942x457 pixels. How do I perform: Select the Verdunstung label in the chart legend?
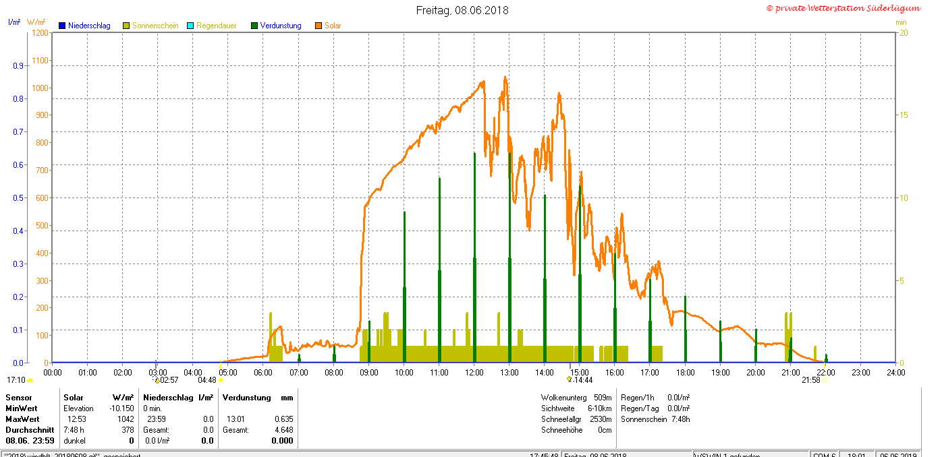pyautogui.click(x=281, y=26)
